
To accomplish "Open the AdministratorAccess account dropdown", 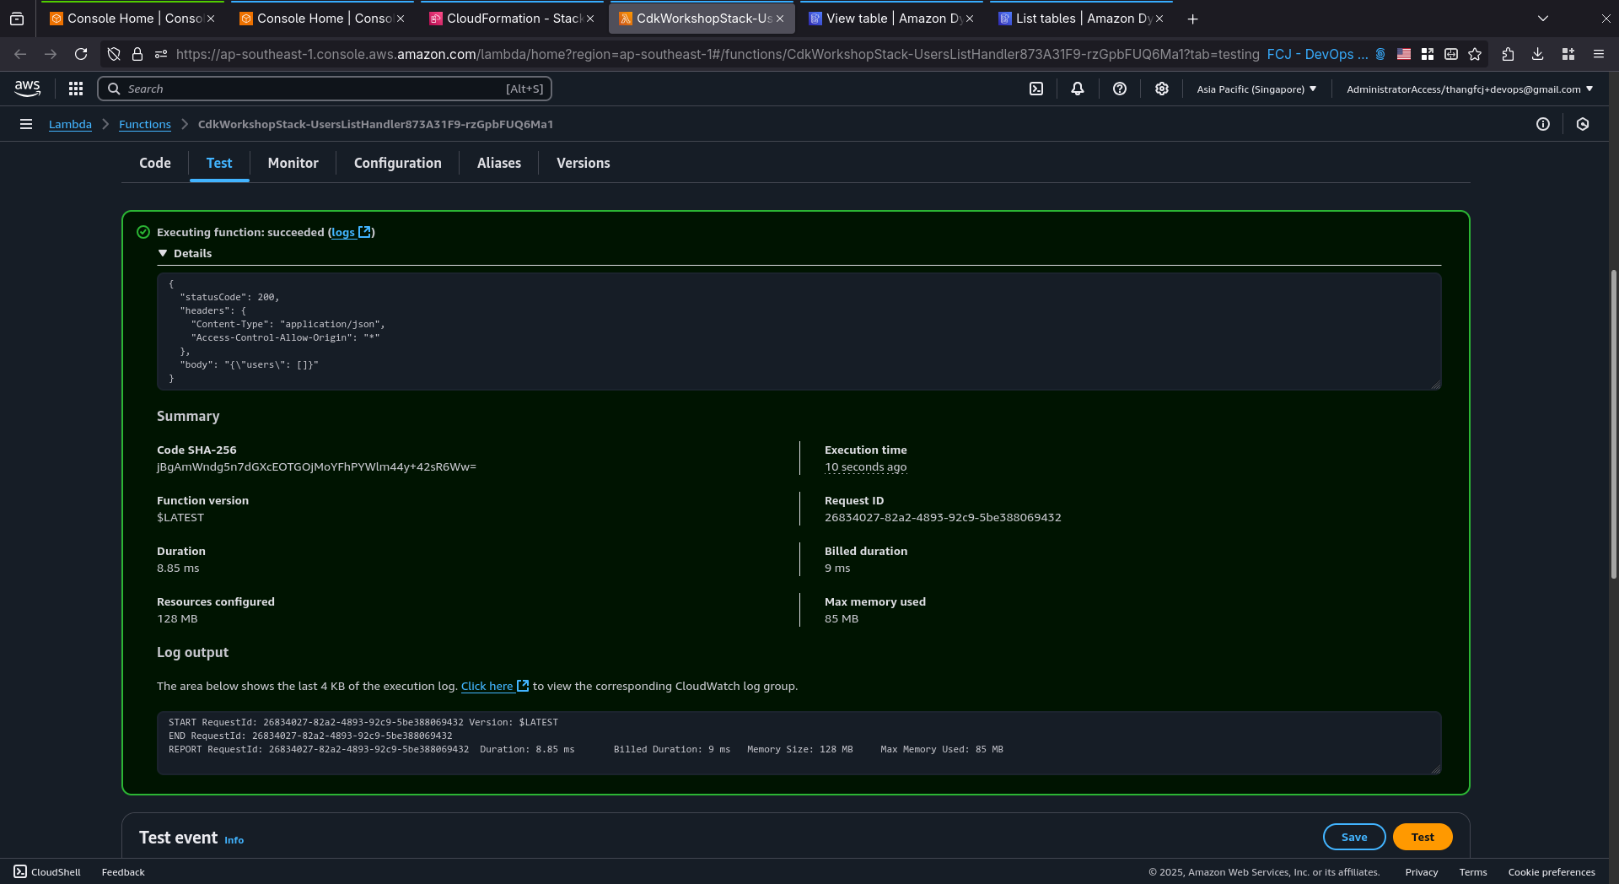I will 1470,89.
